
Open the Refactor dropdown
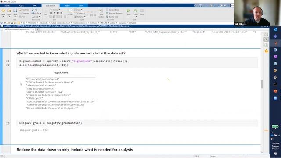click(80, 17)
